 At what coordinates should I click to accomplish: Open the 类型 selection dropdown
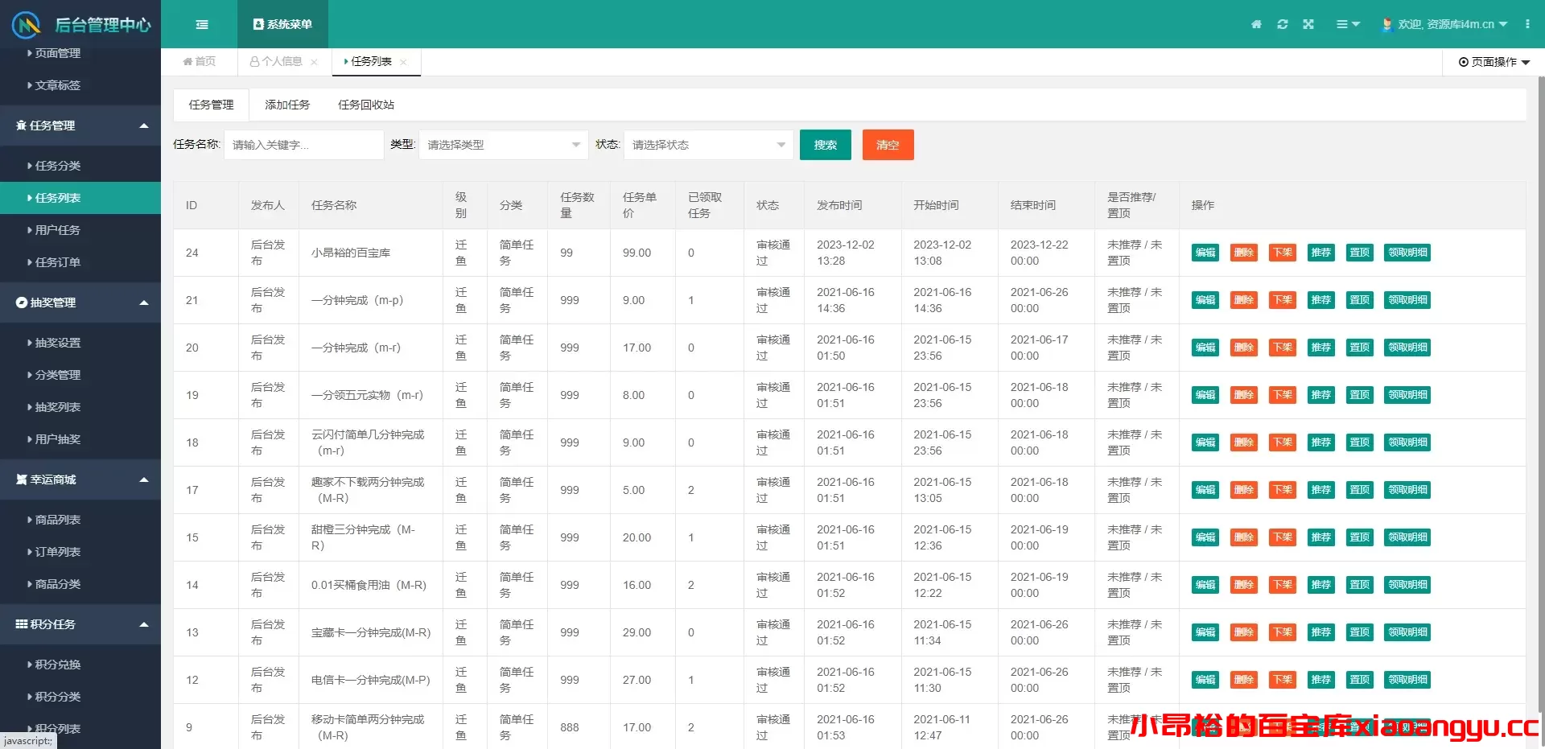pos(503,145)
